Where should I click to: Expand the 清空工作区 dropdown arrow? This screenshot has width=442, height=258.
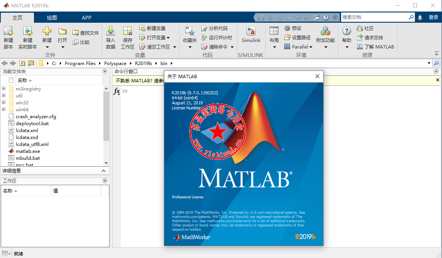[x=175, y=47]
